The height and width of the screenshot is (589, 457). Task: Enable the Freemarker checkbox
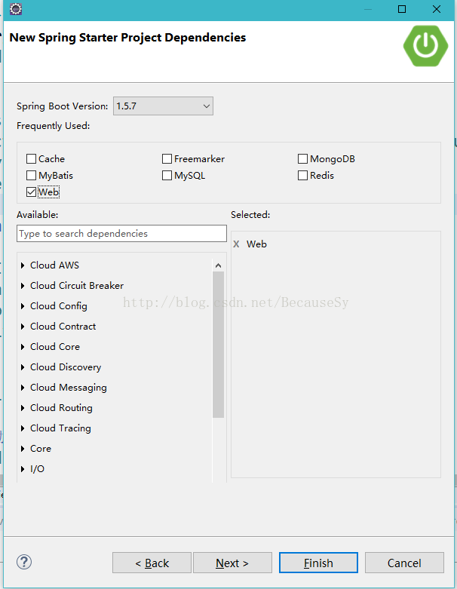[x=167, y=159]
